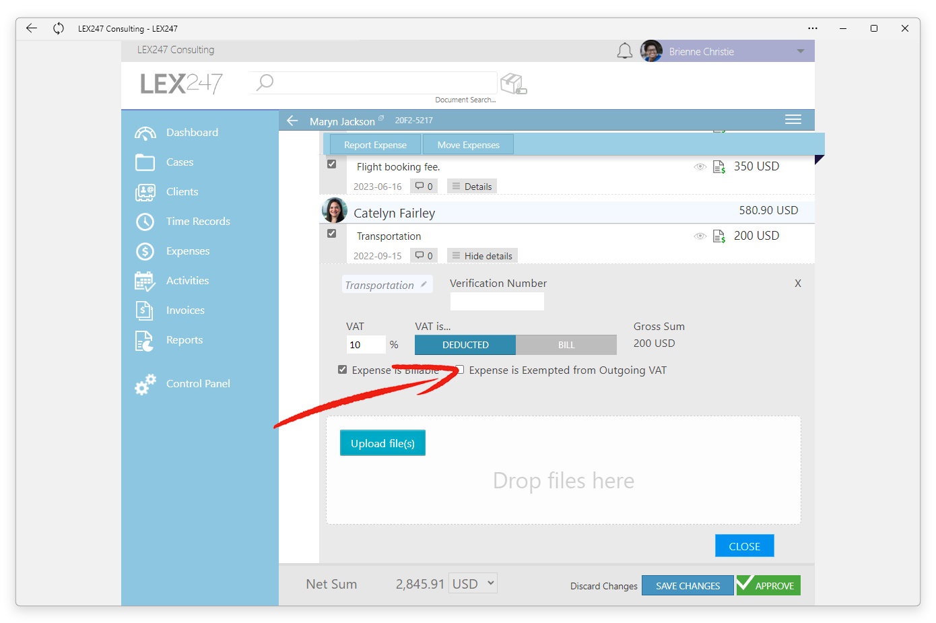Screen dimensions: 936x623
Task: Uncheck the Flight booking fee checkbox
Action: [x=331, y=164]
